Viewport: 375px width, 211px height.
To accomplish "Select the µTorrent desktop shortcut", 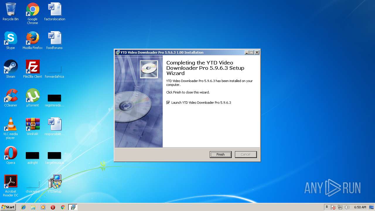I will (33, 98).
